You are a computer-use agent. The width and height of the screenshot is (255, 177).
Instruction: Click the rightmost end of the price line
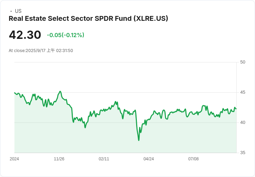236,109
